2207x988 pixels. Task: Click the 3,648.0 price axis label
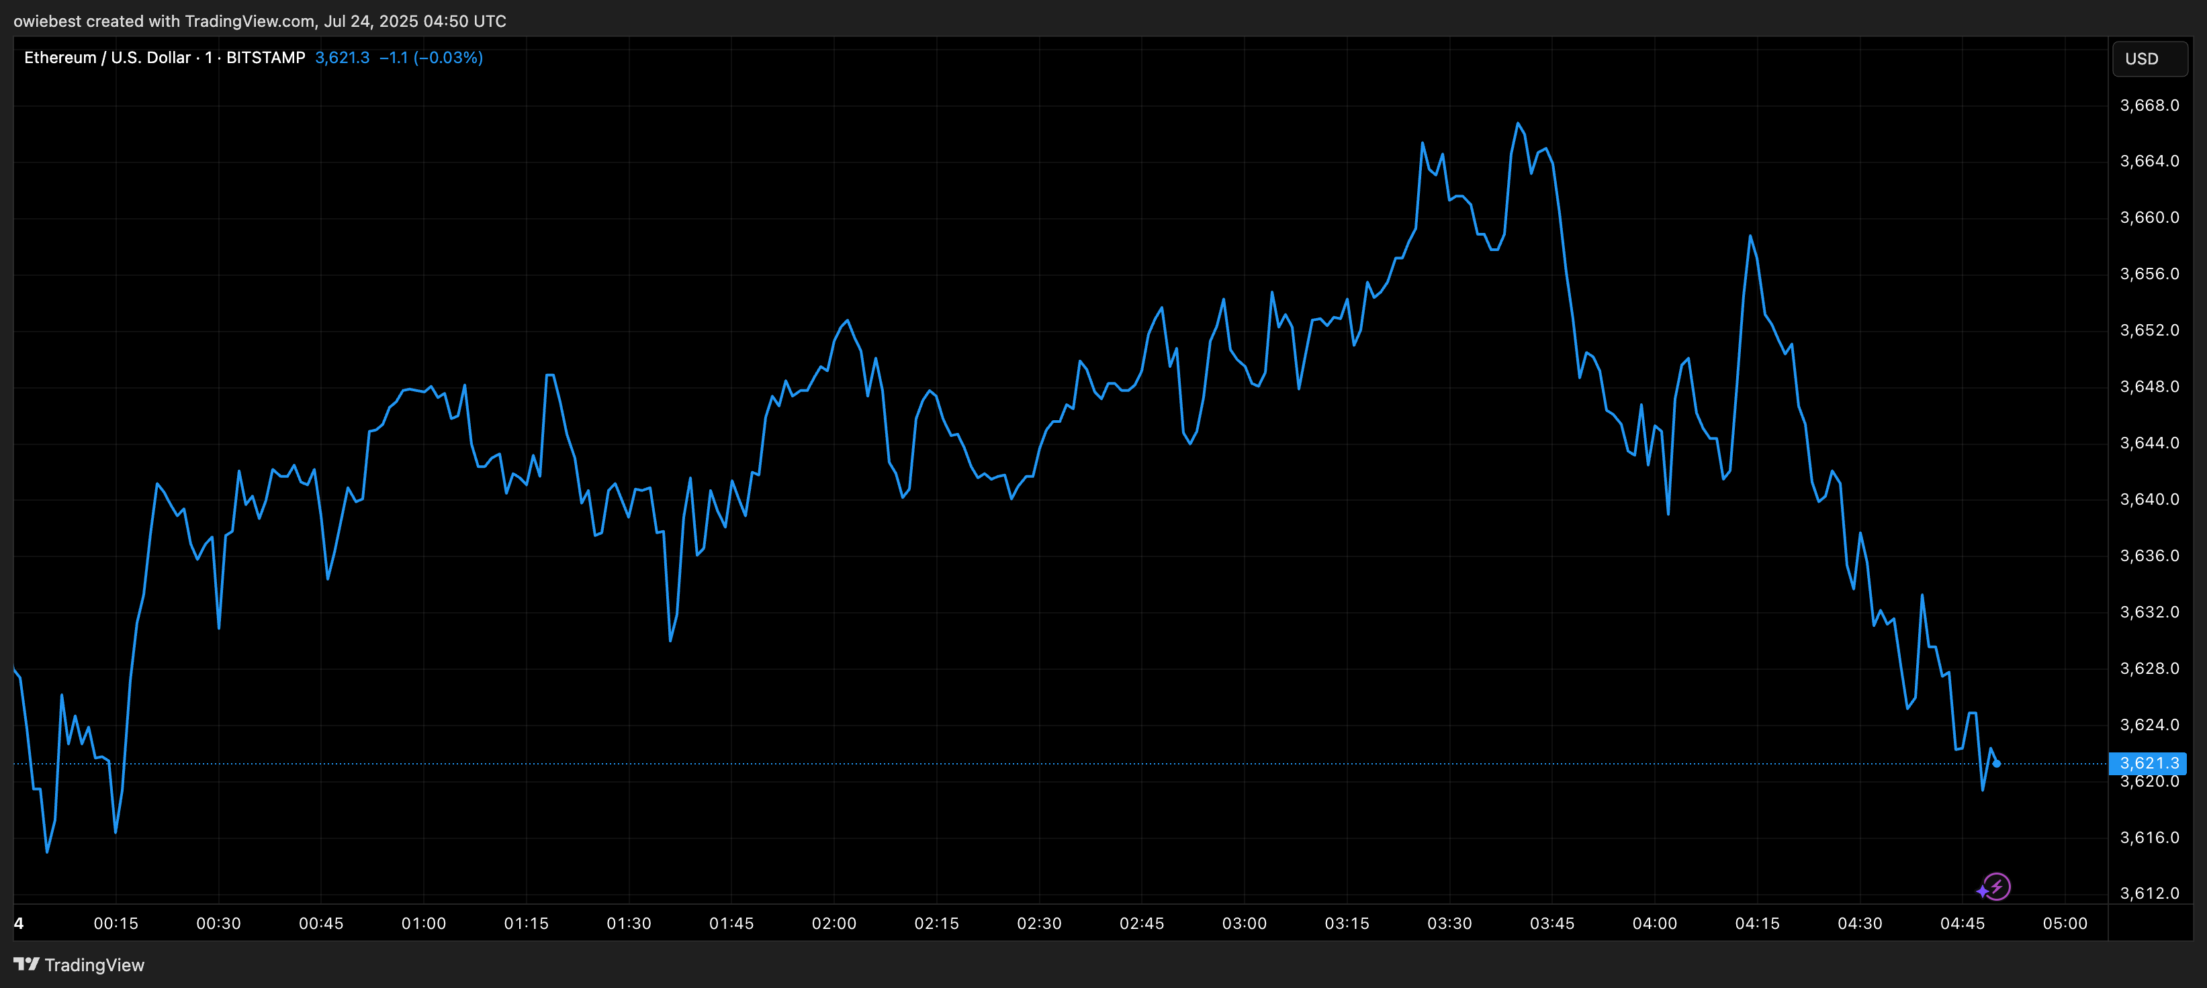point(2149,387)
